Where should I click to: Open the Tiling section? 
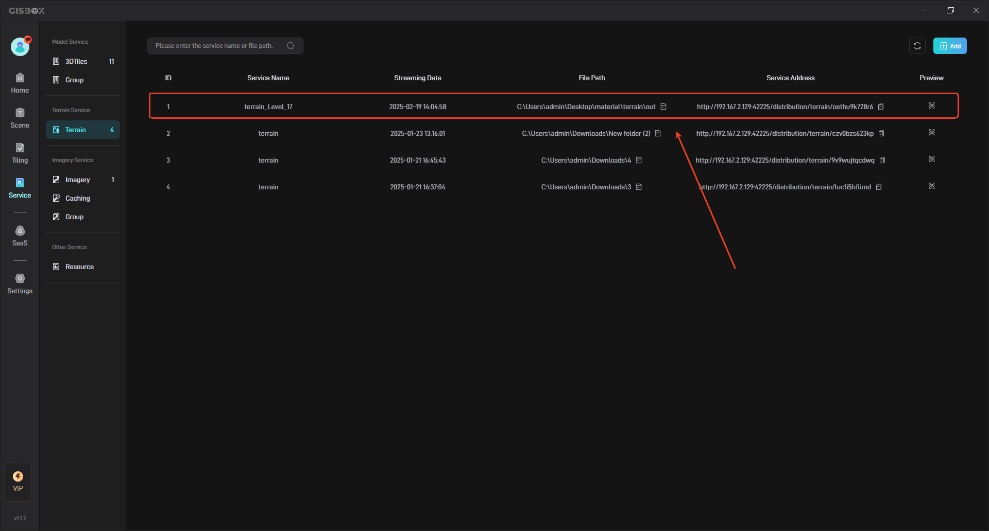pyautogui.click(x=20, y=153)
